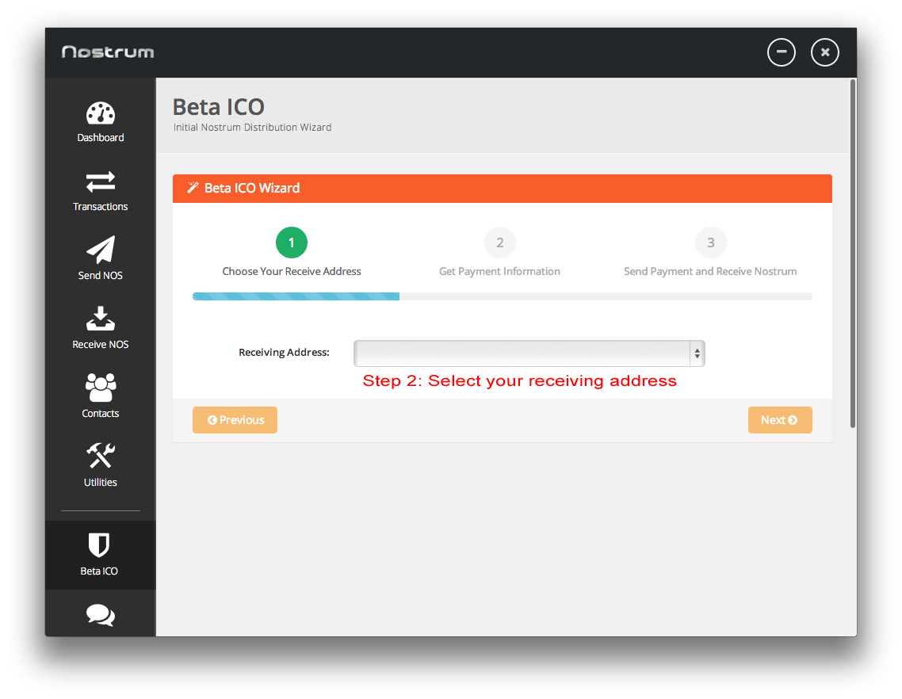Select the Beta ICO shield icon
Viewport: 902px width, 699px height.
click(x=99, y=544)
